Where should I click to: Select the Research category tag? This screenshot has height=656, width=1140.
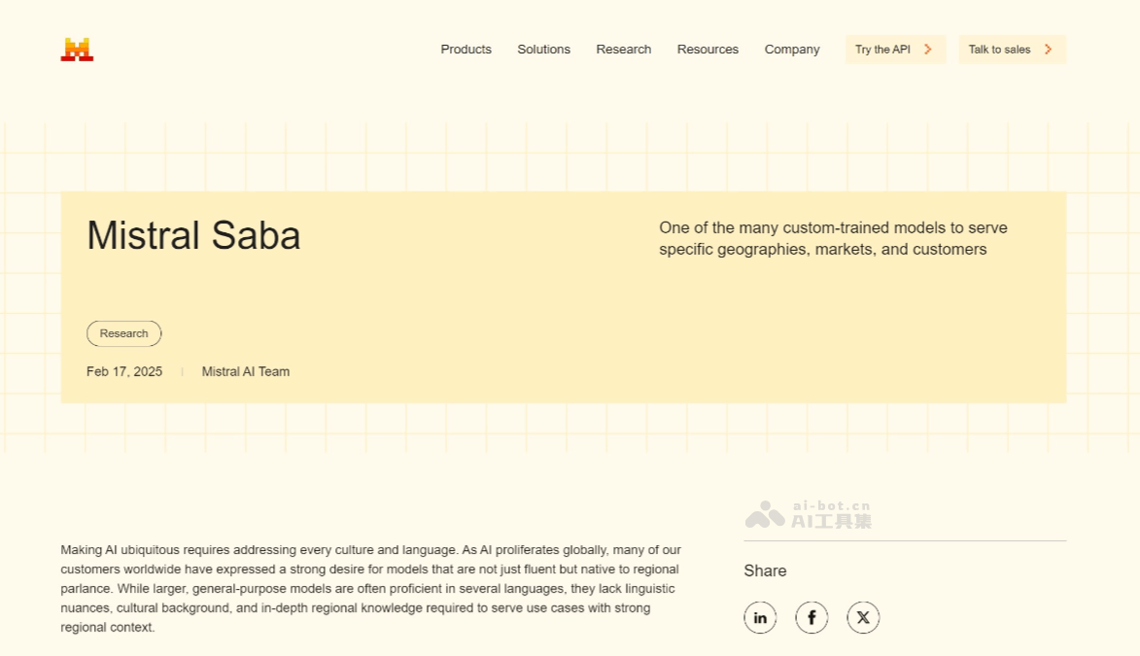pyautogui.click(x=124, y=333)
